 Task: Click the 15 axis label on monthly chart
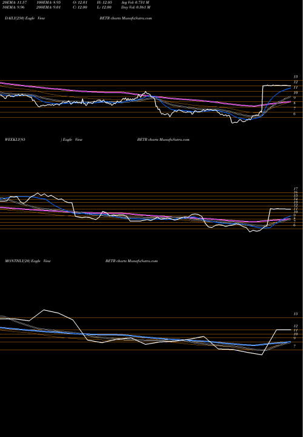296,314
